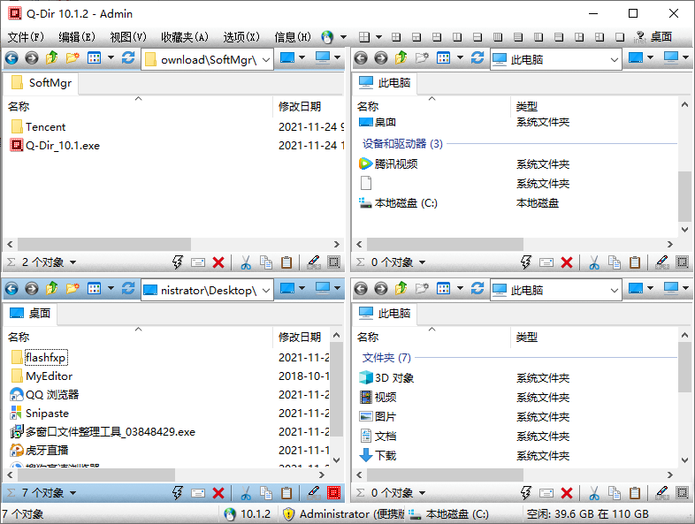Open the 文件(F) menu
This screenshot has height=524, width=695.
point(26,37)
